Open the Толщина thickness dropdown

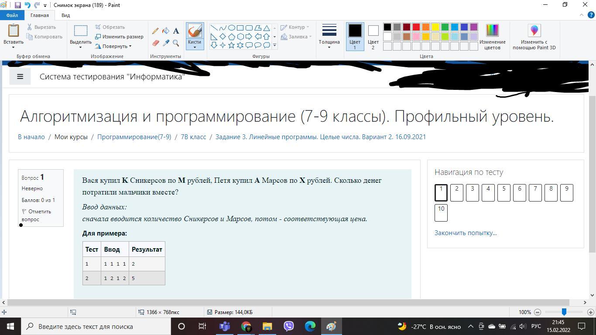coord(329,47)
